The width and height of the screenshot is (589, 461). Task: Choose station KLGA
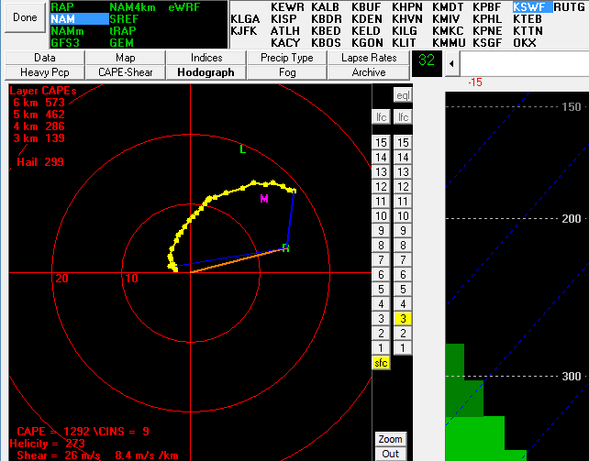pos(245,18)
